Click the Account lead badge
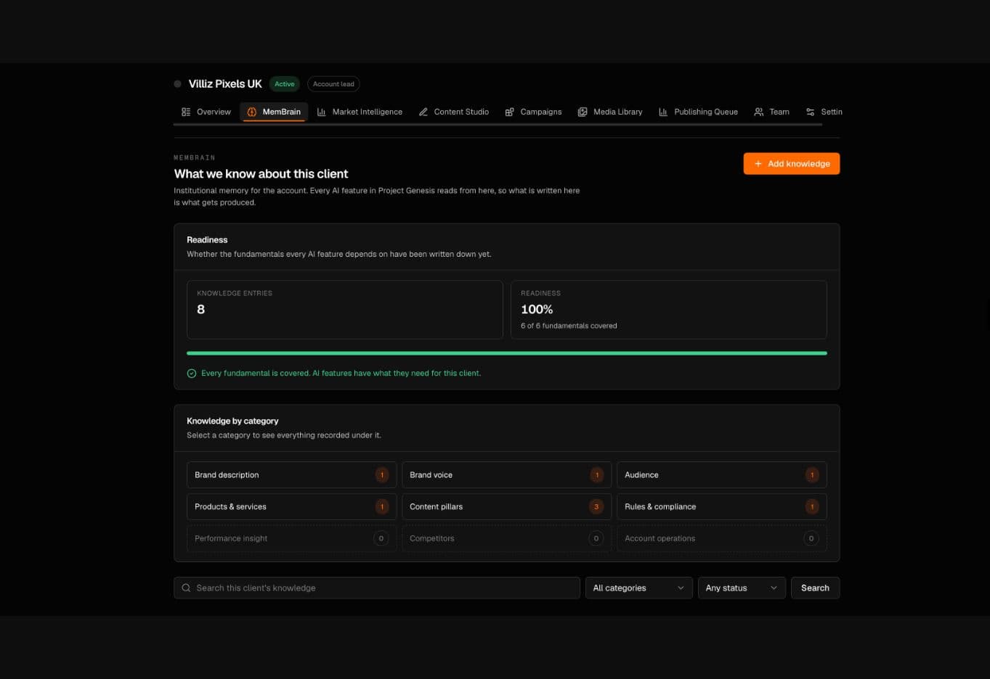This screenshot has height=679, width=990. tap(333, 84)
